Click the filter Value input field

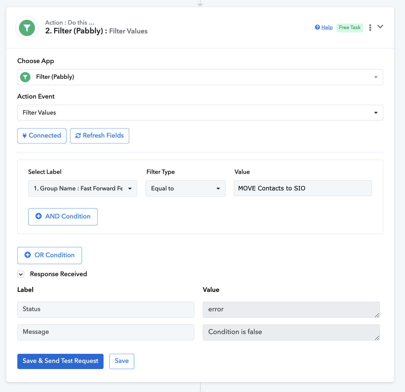click(x=303, y=188)
